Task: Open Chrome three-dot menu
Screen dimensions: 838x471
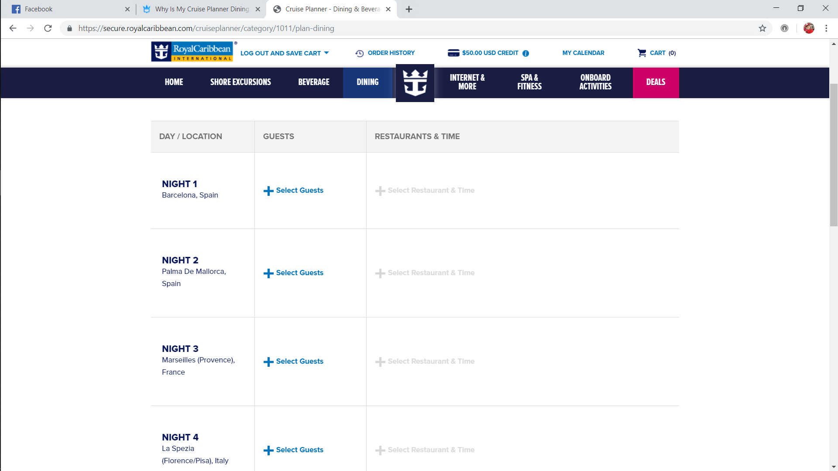Action: (x=826, y=28)
